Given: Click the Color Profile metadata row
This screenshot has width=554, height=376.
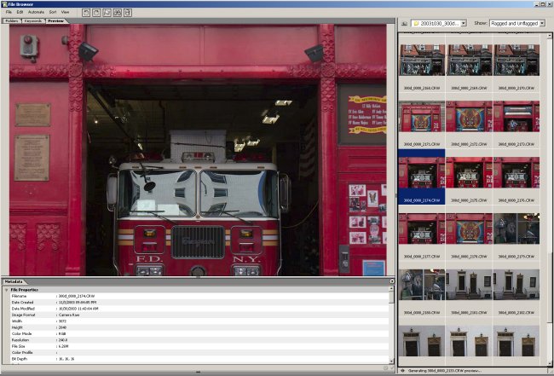Looking at the screenshot, I should point(199,353).
